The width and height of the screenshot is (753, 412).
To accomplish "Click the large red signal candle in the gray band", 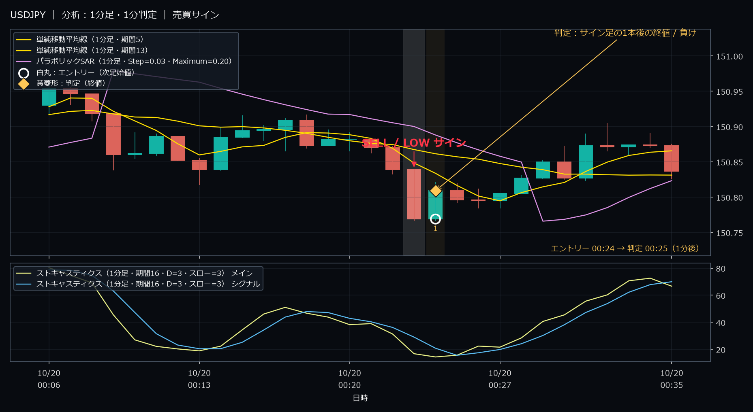I will coord(414,194).
